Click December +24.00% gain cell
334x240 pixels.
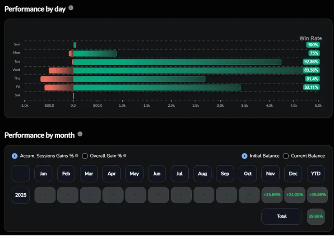[x=294, y=195]
